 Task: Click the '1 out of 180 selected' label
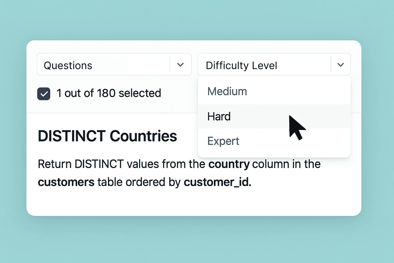[x=109, y=93]
